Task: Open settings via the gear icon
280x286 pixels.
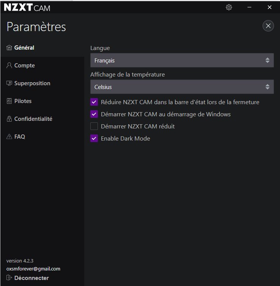Action: click(229, 7)
